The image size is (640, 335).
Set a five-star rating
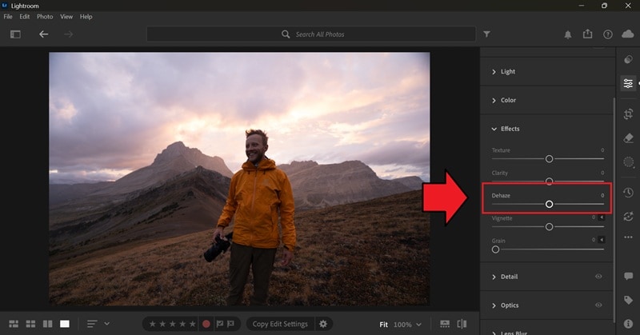point(192,324)
